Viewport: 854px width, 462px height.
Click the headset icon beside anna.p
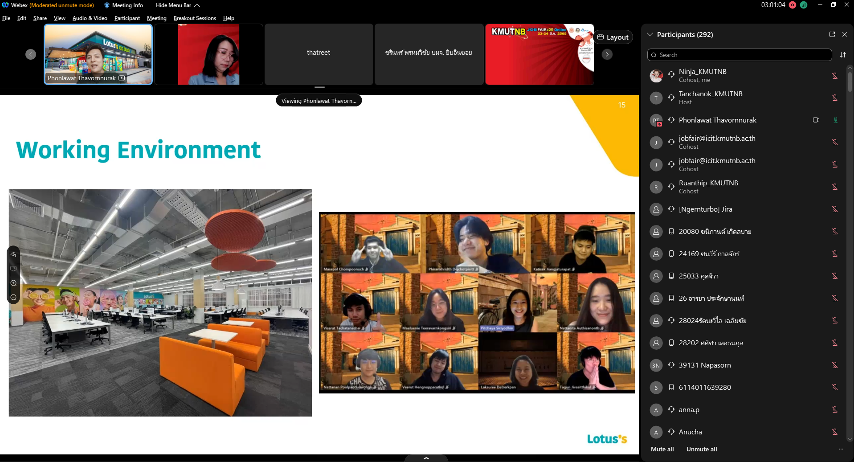(671, 409)
